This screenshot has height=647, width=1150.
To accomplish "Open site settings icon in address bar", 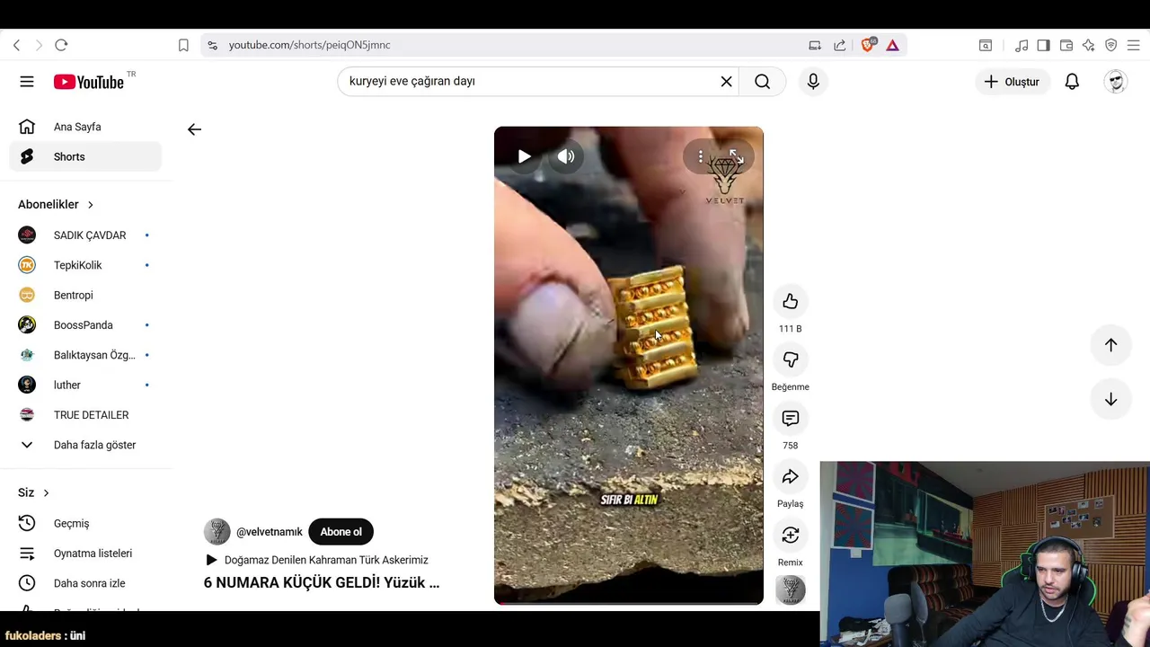I will pos(211,45).
